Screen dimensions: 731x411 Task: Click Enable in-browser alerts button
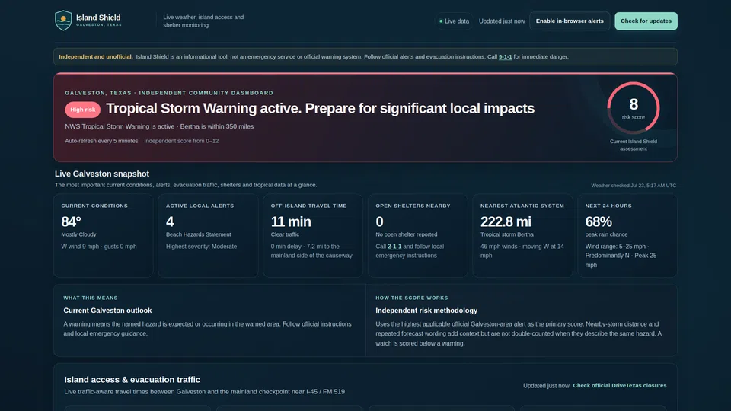570,21
